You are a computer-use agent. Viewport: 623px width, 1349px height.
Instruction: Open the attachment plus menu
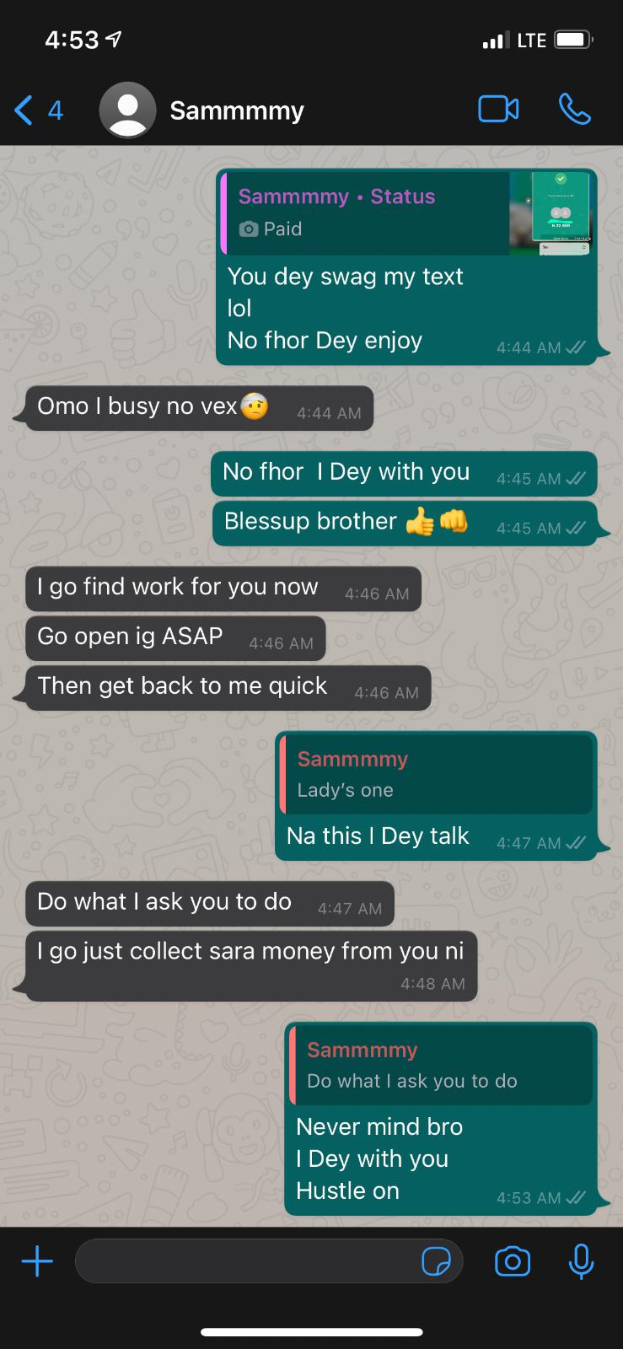pos(37,1261)
